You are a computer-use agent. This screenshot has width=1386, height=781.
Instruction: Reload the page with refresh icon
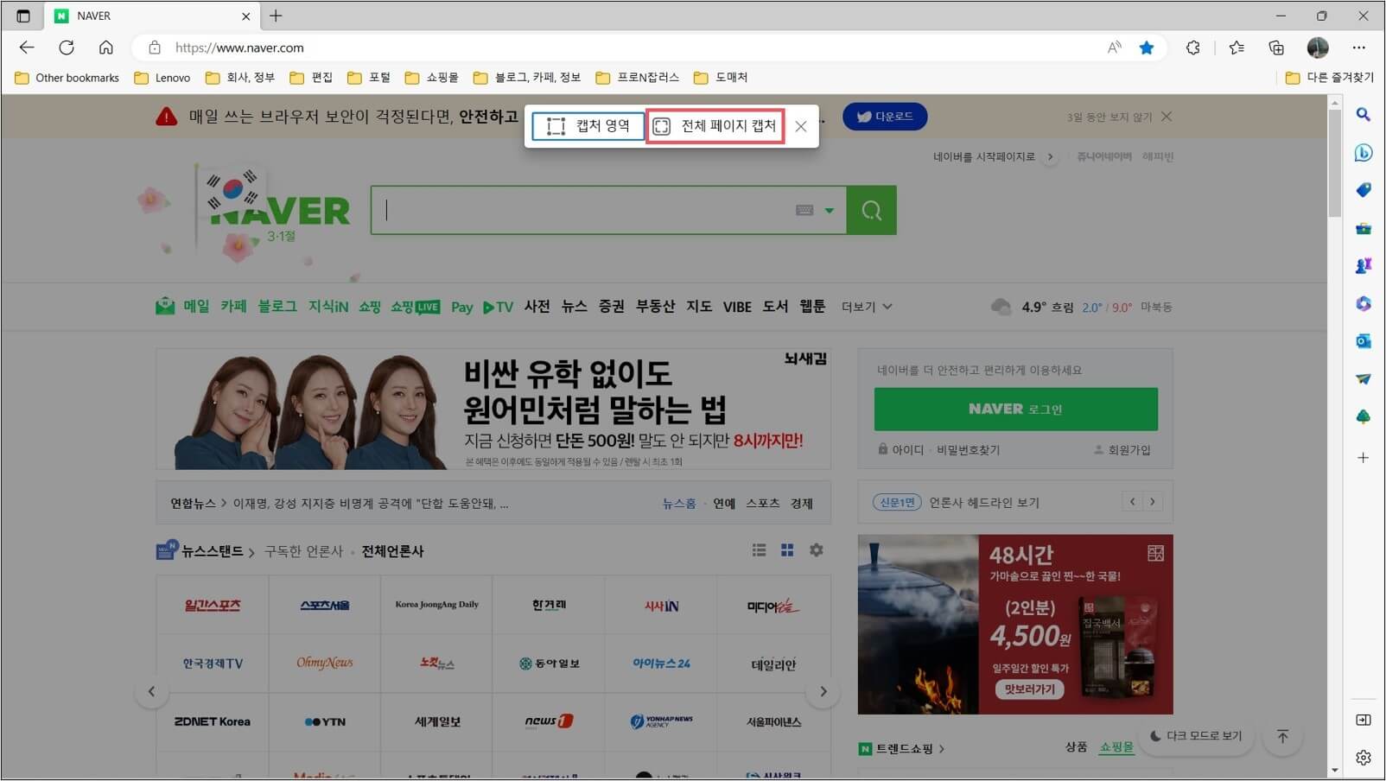tap(67, 48)
